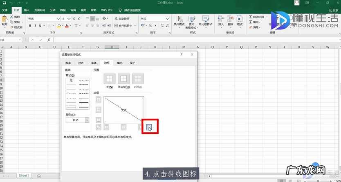The height and width of the screenshot is (182, 341).
Task: Open the font color dropdown arrow
Action: point(71,26)
